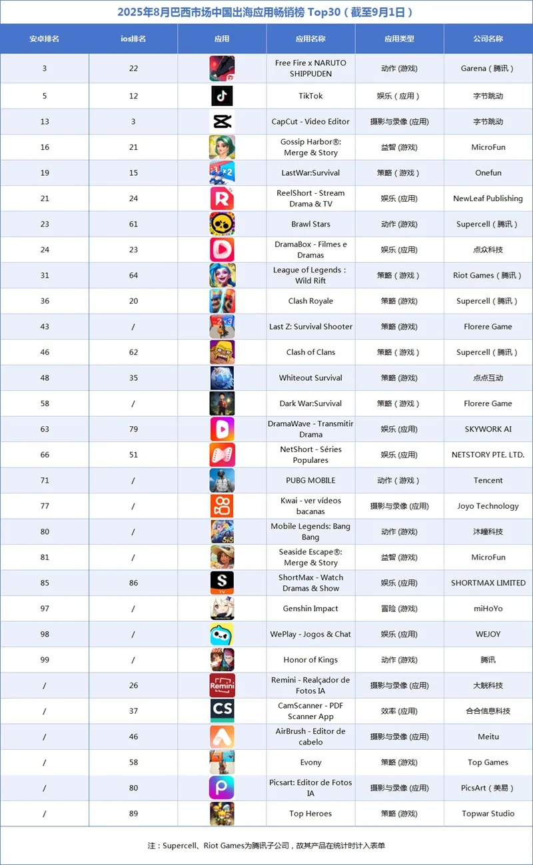This screenshot has height=865, width=533.
Task: Click the Brawl Stars app icon
Action: coord(222,224)
